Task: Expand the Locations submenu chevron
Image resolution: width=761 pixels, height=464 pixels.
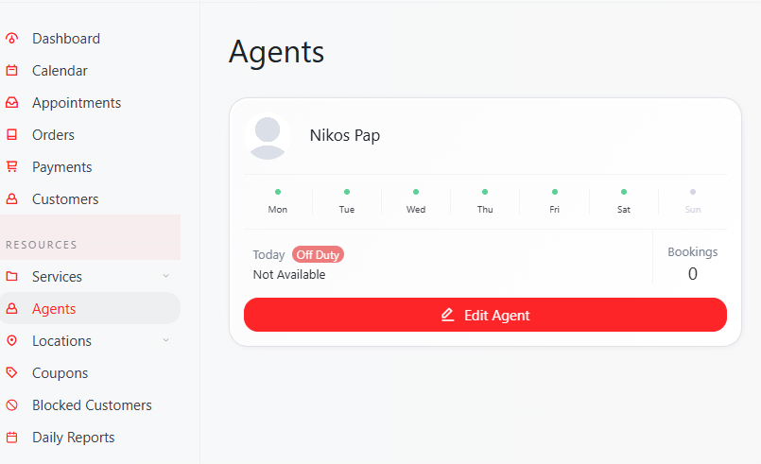Action: (166, 340)
